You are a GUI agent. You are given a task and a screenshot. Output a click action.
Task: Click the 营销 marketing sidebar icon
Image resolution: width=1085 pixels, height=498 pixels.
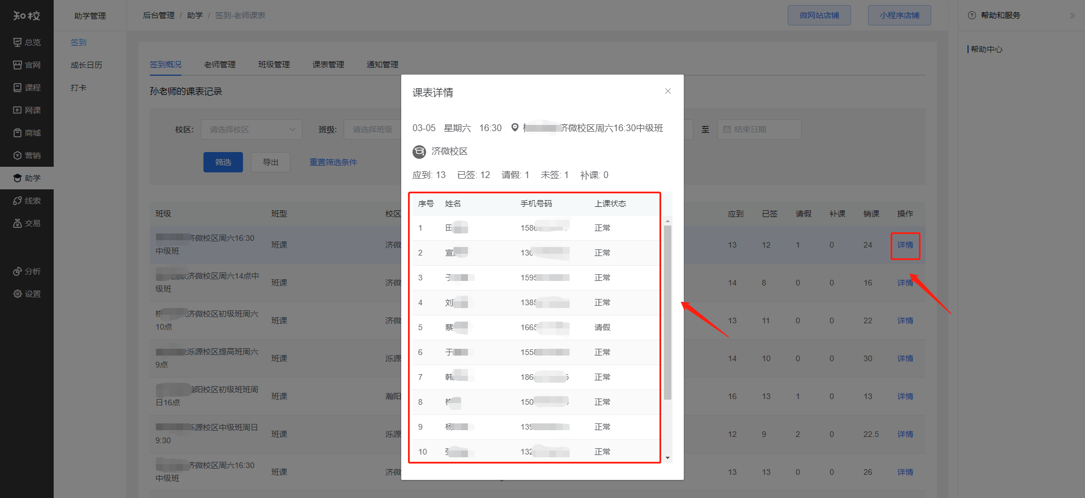[x=27, y=155]
